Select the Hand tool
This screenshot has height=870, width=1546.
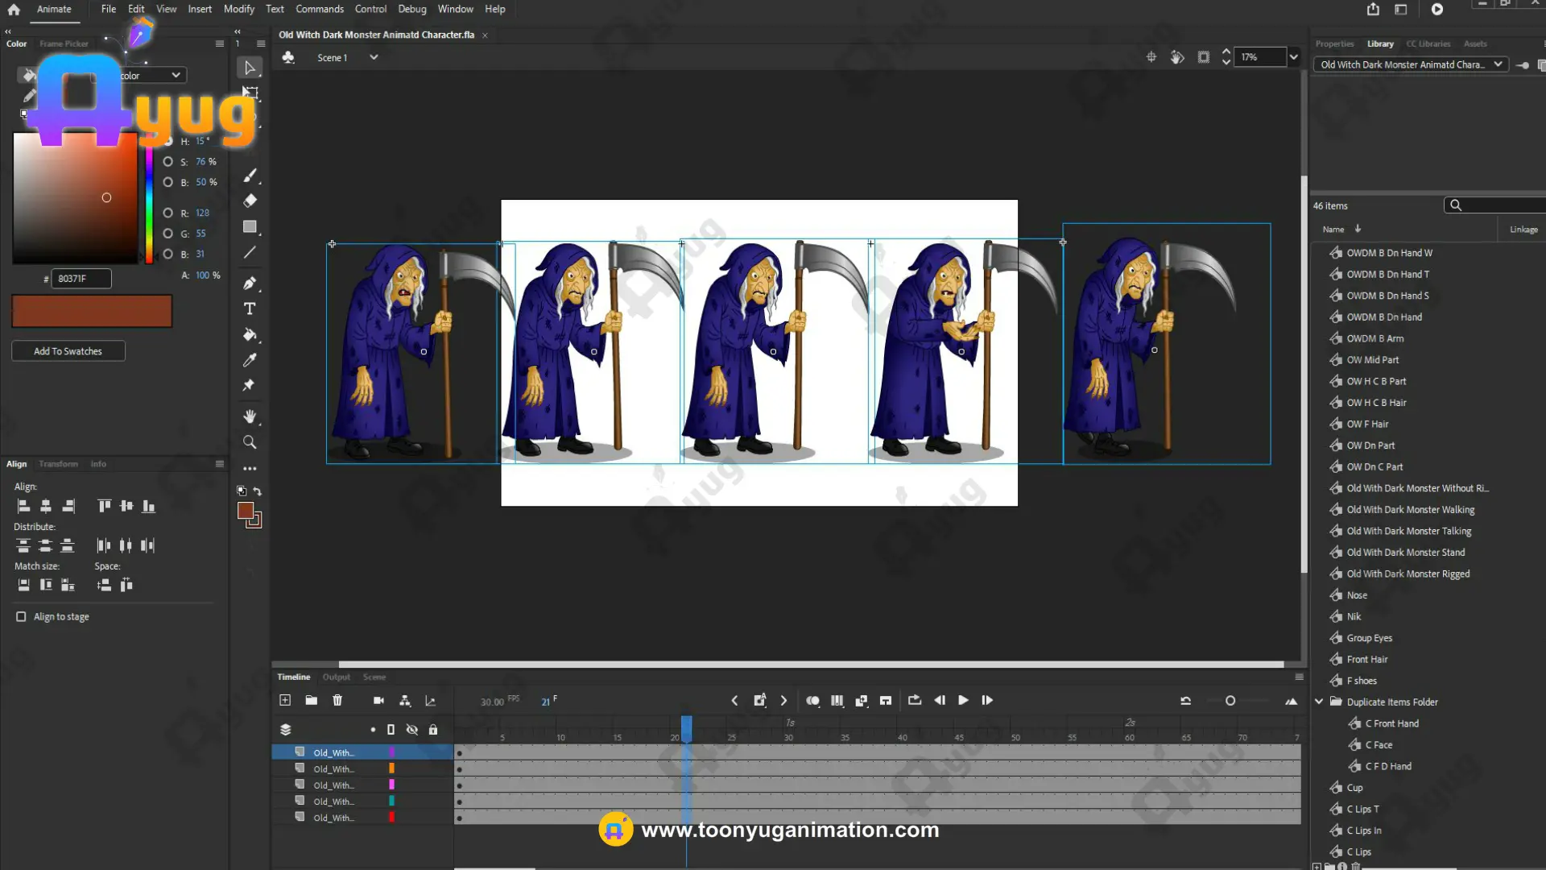click(x=250, y=416)
